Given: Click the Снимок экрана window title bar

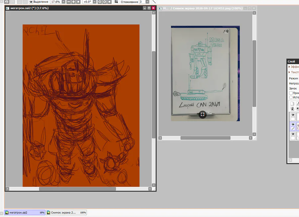Looking at the screenshot, I should pyautogui.click(x=206, y=8).
